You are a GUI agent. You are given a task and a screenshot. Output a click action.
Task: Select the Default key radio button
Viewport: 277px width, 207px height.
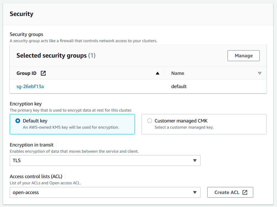(18, 121)
